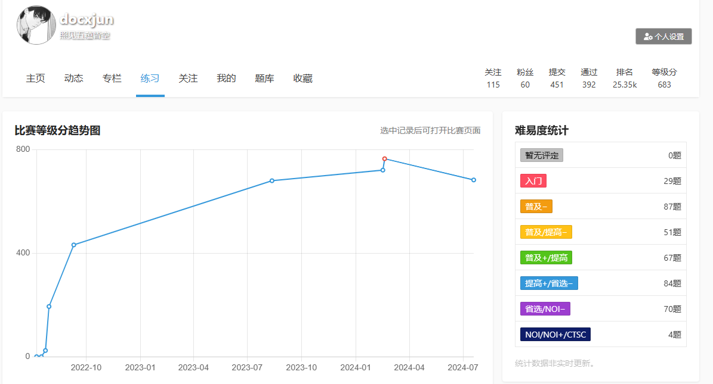Click the 0题 count for 暂无评定
This screenshot has width=713, height=384.
pos(674,156)
